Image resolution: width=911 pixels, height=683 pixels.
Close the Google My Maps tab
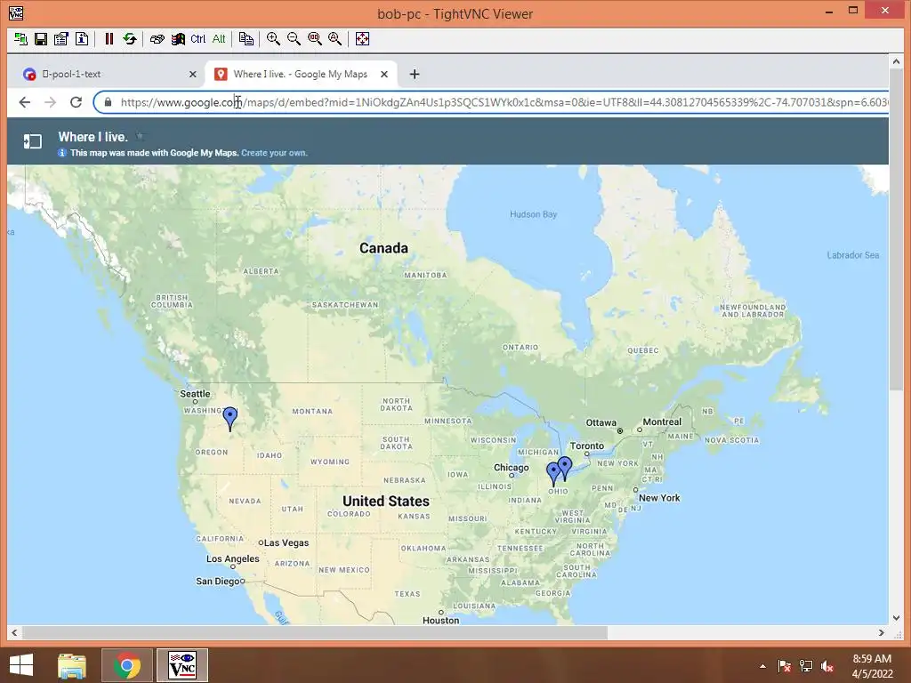coord(384,75)
